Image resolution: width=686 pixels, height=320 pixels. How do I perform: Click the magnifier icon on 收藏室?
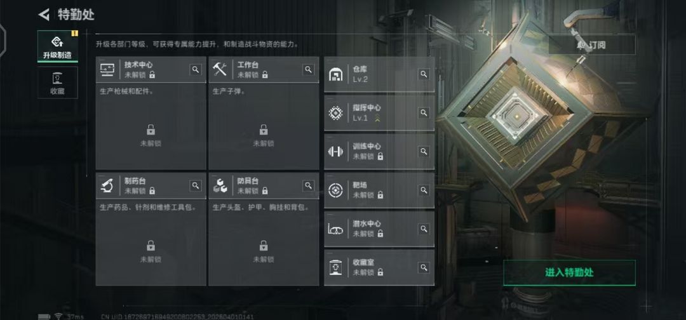tap(424, 267)
